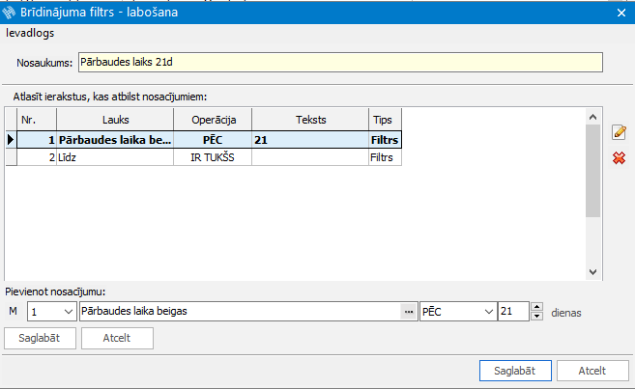The width and height of the screenshot is (635, 389).
Task: Increase days value with up spinner
Action: (537, 307)
